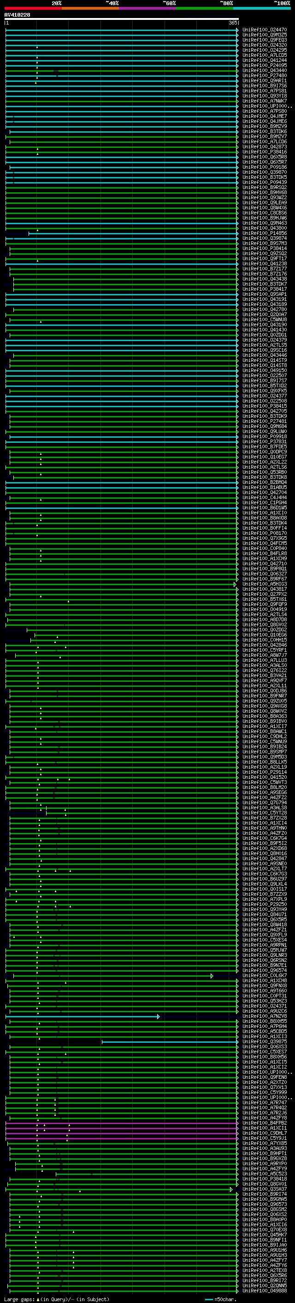Select the UniRef100_Q41244 label
This screenshot has height=1303, width=295.
[x=265, y=60]
